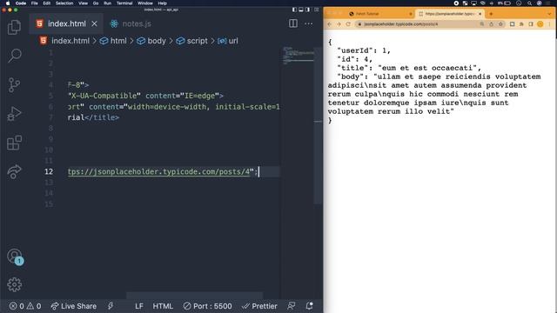Open the Code menu in the menu bar

(x=21, y=3)
